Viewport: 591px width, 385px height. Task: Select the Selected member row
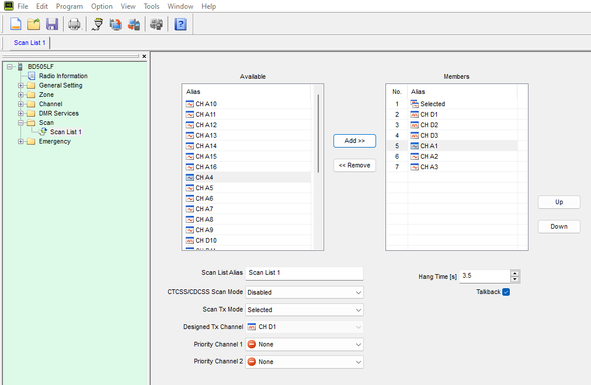tap(452, 104)
